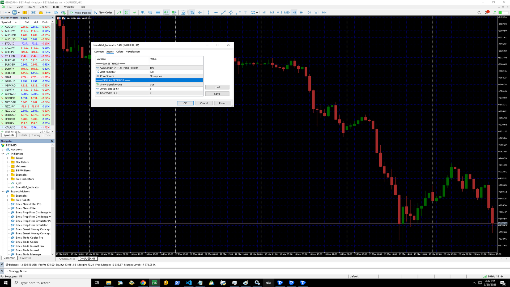The height and width of the screenshot is (287, 510).
Task: Select the H4 timeframe button
Action: coord(301,12)
